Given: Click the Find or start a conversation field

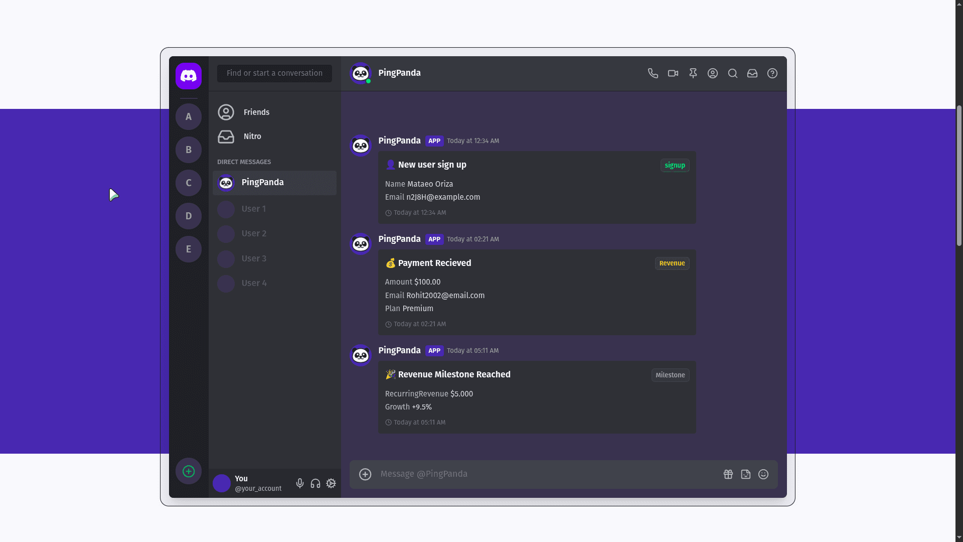Looking at the screenshot, I should (274, 73).
